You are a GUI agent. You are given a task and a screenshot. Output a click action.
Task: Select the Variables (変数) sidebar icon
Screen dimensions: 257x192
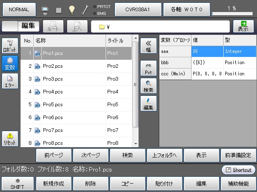click(x=10, y=63)
